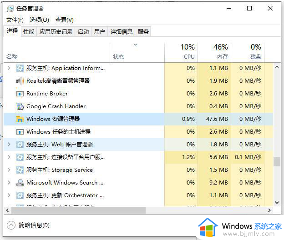Sort processes by the 状态 column header
This screenshot has height=240, width=284.
click(x=137, y=52)
